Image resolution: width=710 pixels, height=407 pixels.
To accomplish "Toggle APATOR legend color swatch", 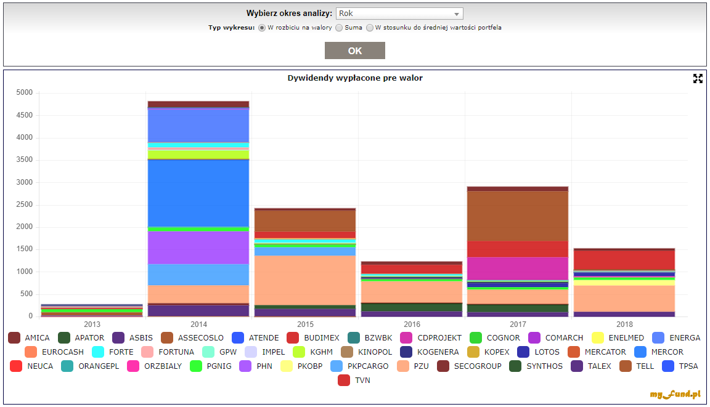I will pyautogui.click(x=64, y=338).
